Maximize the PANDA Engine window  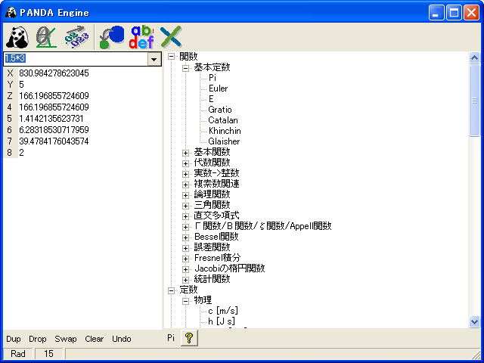(x=454, y=13)
